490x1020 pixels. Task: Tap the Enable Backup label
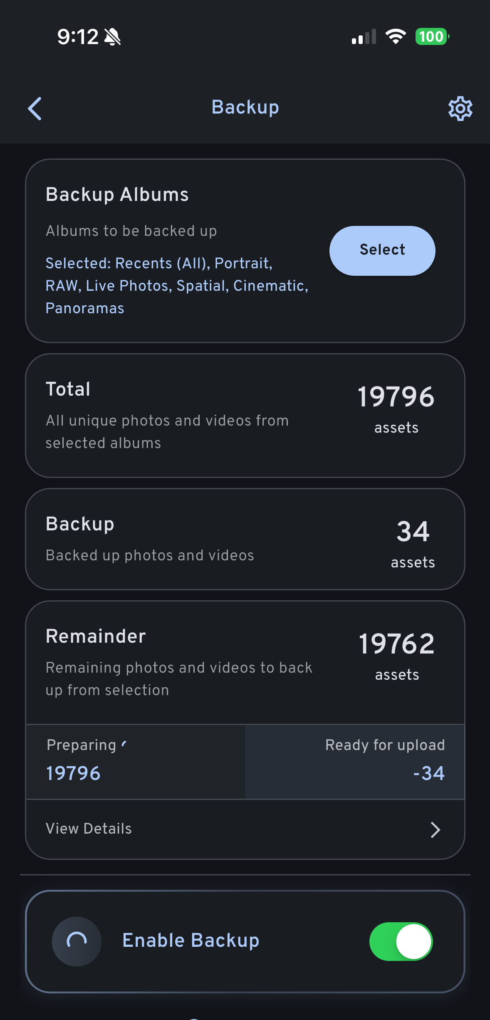[191, 941]
